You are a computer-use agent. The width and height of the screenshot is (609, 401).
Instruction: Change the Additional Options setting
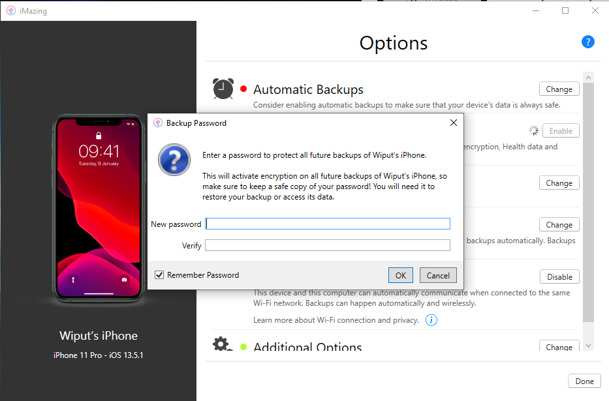559,346
